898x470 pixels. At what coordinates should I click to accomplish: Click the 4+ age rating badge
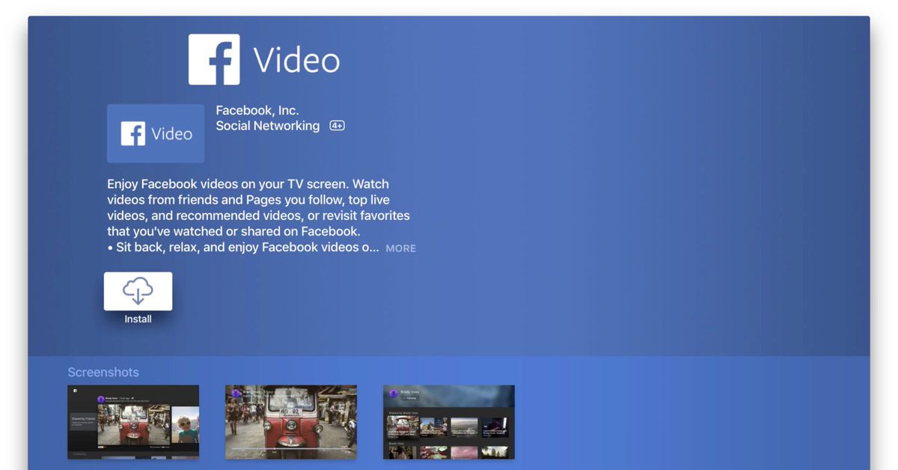[x=337, y=126]
